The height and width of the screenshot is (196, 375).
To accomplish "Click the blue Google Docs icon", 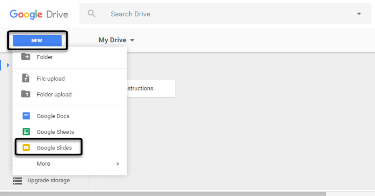I will [26, 116].
